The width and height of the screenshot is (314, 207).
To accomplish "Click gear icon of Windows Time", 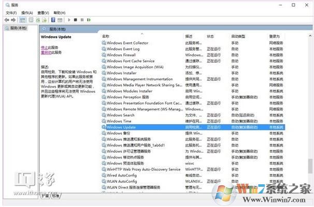I will tap(104, 121).
